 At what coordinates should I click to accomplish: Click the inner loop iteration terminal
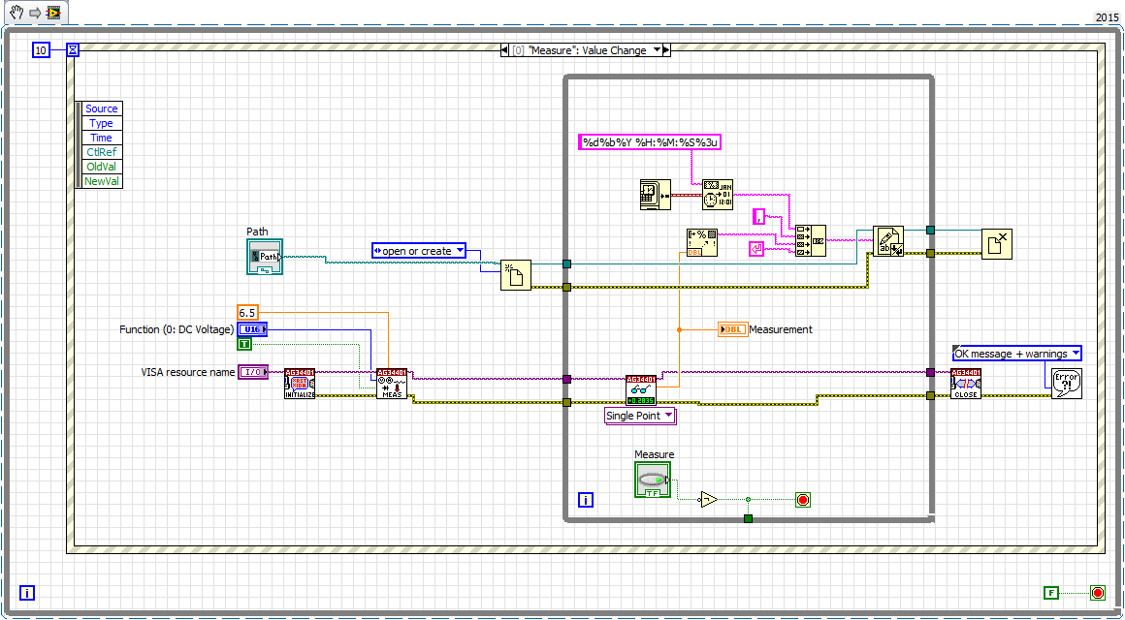tap(586, 500)
